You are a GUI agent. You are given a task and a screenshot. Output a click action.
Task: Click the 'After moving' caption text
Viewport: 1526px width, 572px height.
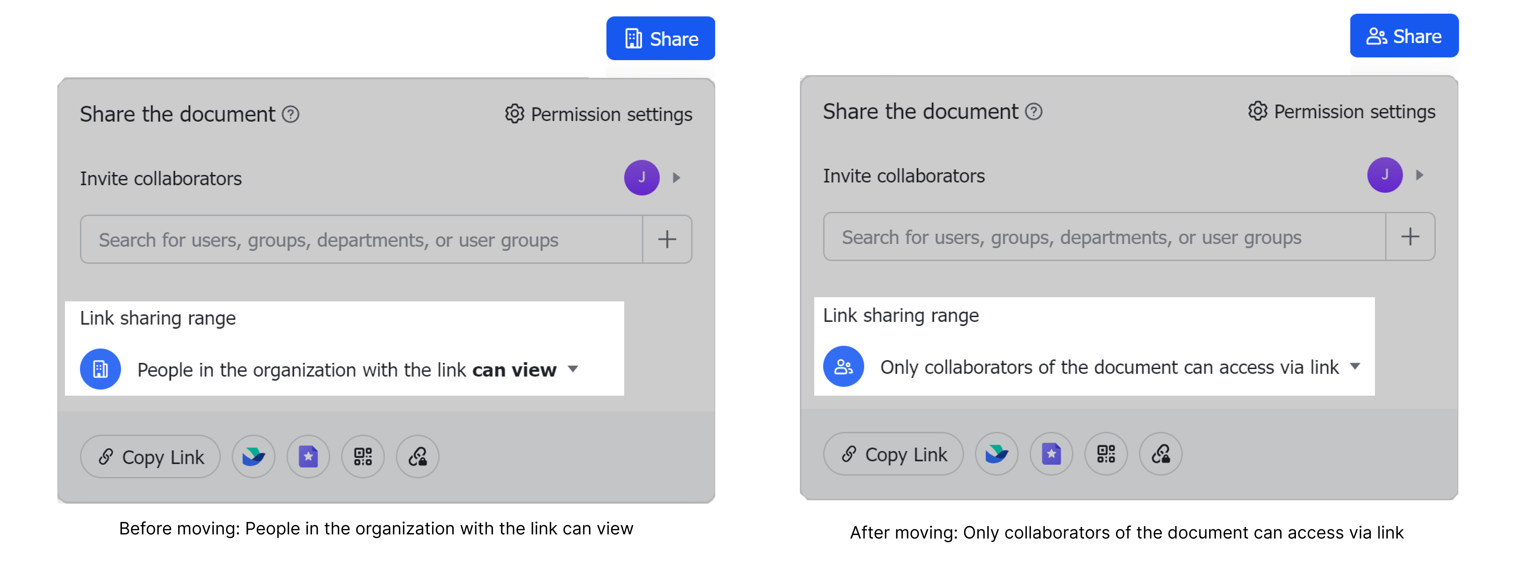(x=1127, y=532)
